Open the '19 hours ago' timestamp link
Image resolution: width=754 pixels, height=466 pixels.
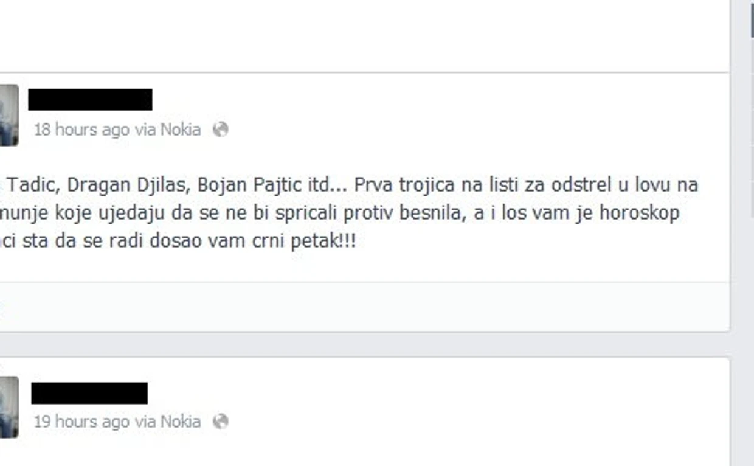point(81,422)
